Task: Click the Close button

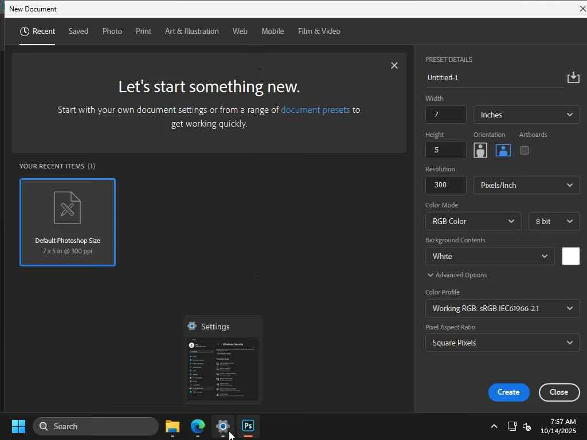Action: 559,392
